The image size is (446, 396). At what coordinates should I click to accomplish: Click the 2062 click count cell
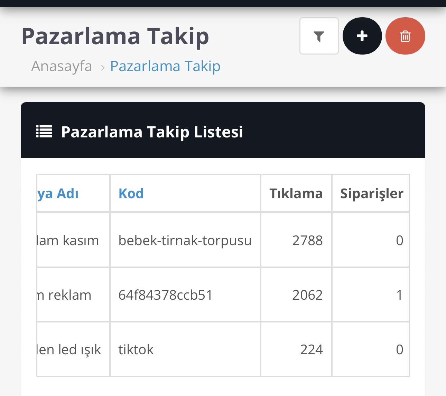(296, 295)
